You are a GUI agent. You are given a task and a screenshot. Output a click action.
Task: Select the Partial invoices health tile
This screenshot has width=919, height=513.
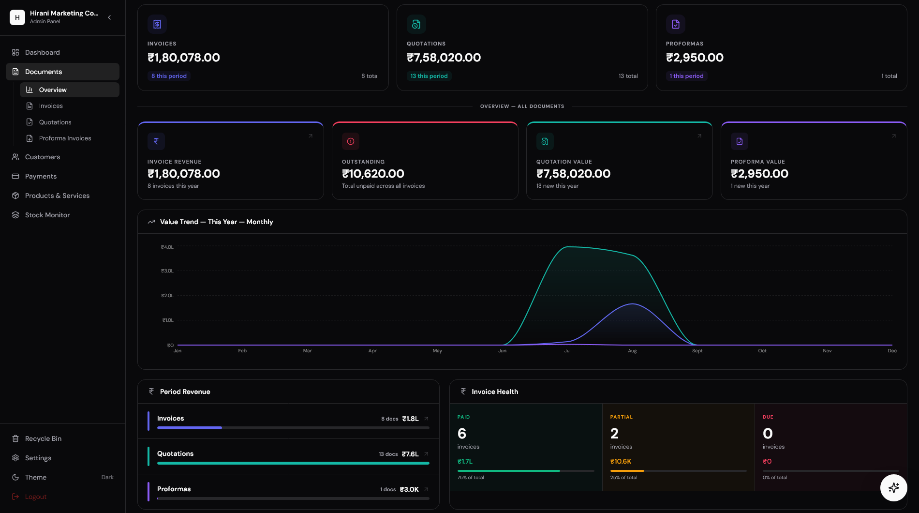(678, 447)
